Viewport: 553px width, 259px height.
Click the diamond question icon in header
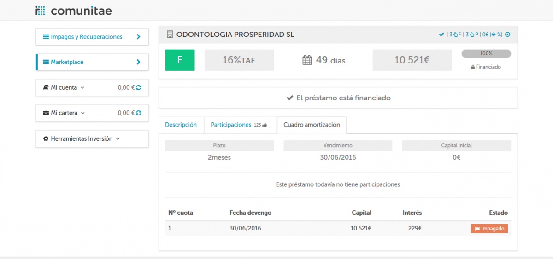coord(493,35)
